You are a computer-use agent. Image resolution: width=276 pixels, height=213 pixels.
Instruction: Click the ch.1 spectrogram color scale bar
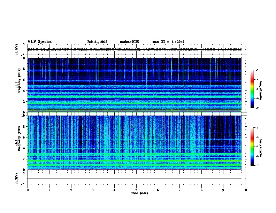coord(252,89)
